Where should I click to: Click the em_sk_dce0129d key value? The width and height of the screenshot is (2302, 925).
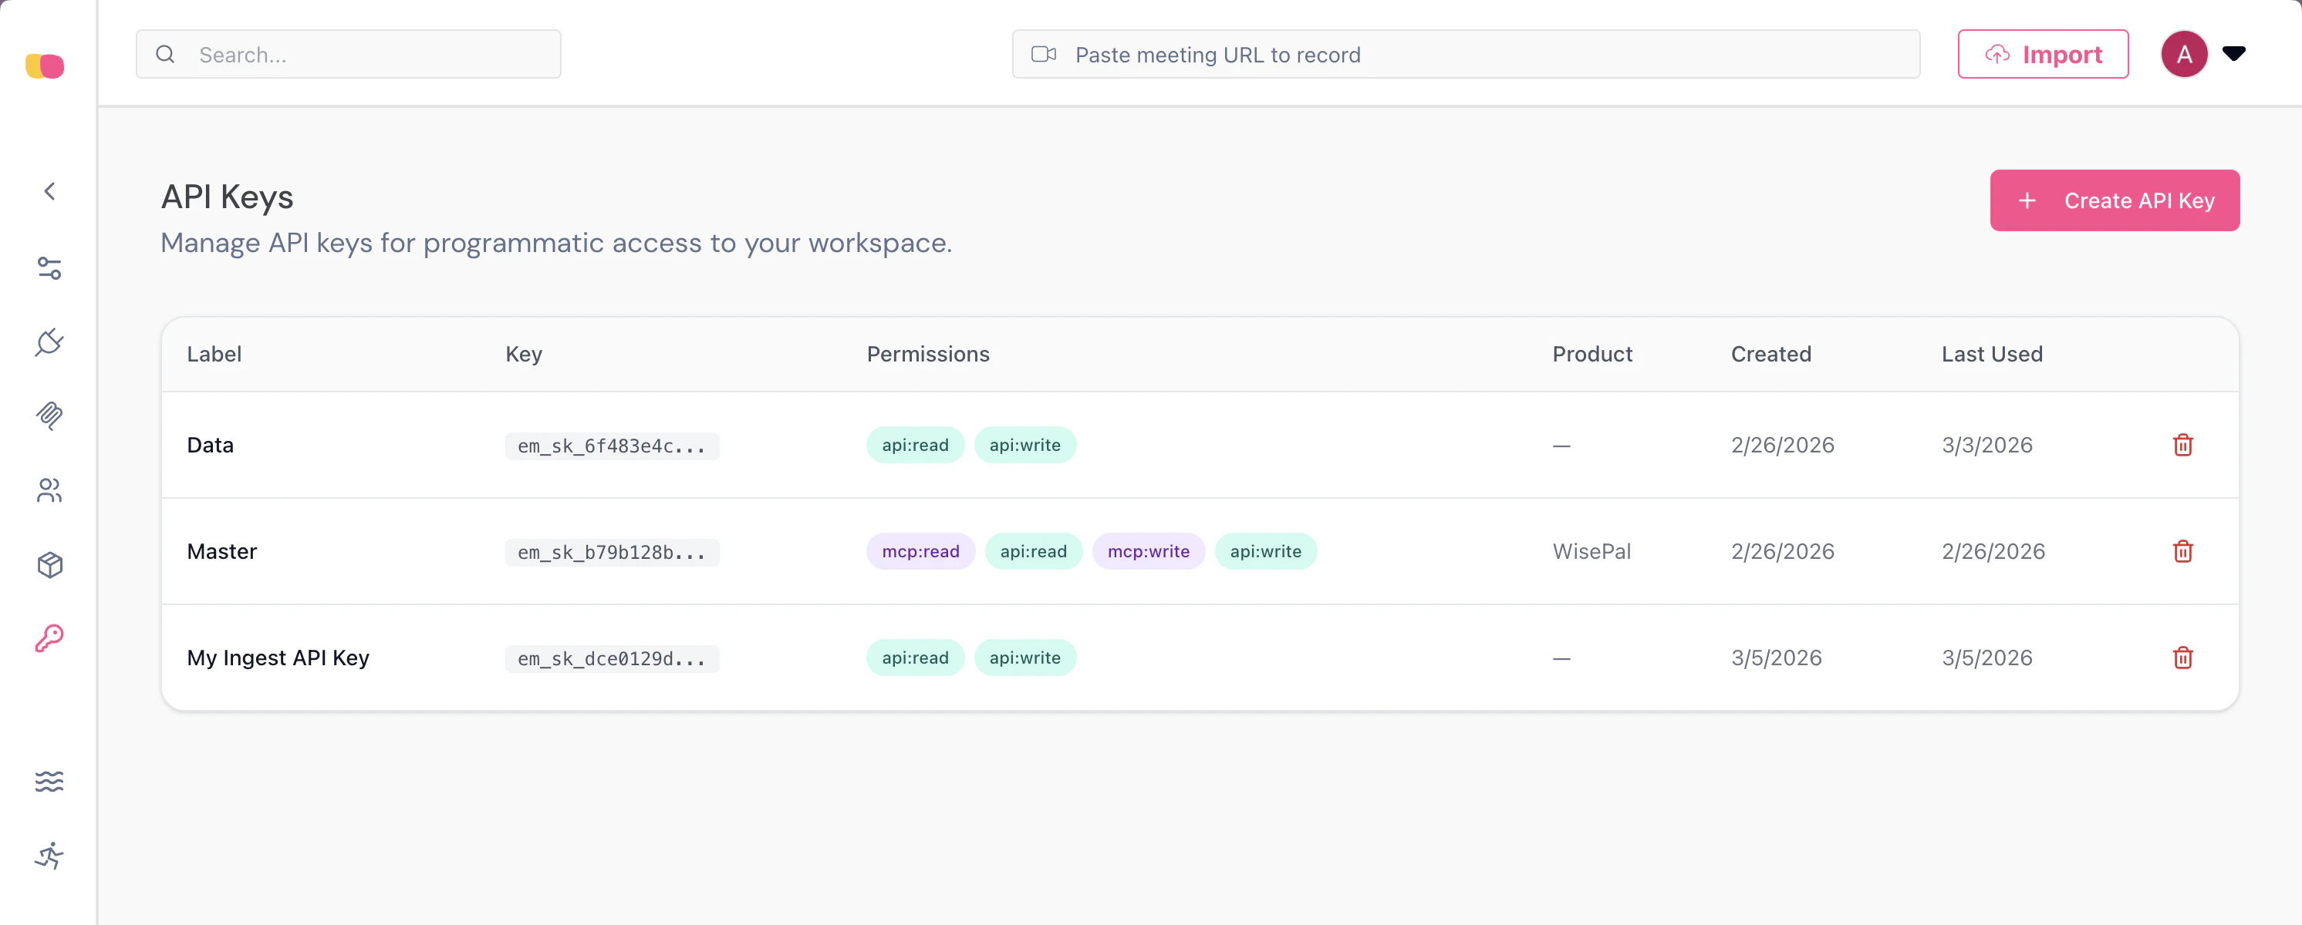[x=612, y=659]
